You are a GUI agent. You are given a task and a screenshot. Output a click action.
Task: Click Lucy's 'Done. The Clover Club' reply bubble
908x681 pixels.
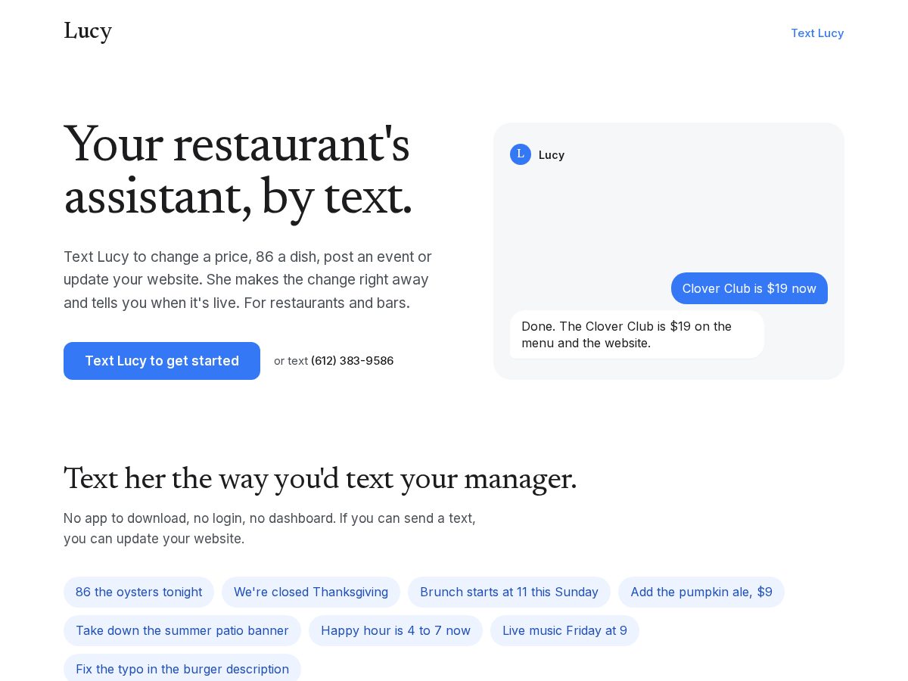(636, 334)
